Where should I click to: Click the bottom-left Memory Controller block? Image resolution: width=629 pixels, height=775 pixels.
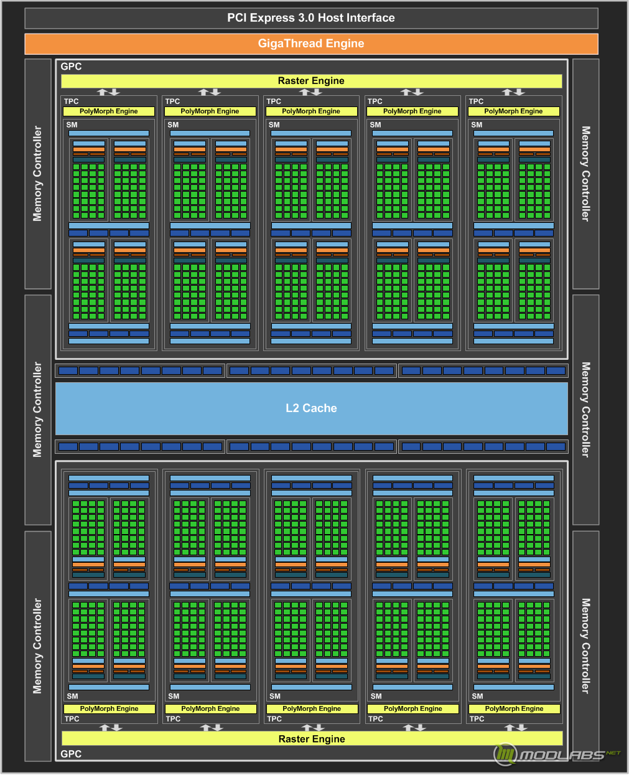[x=38, y=646]
